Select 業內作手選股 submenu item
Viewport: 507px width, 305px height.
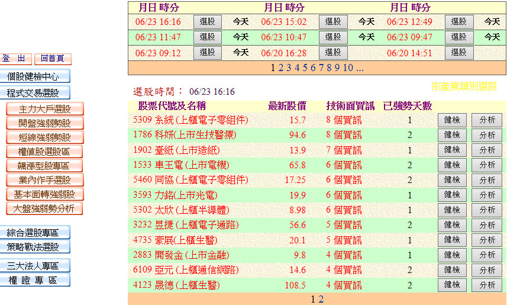point(44,180)
